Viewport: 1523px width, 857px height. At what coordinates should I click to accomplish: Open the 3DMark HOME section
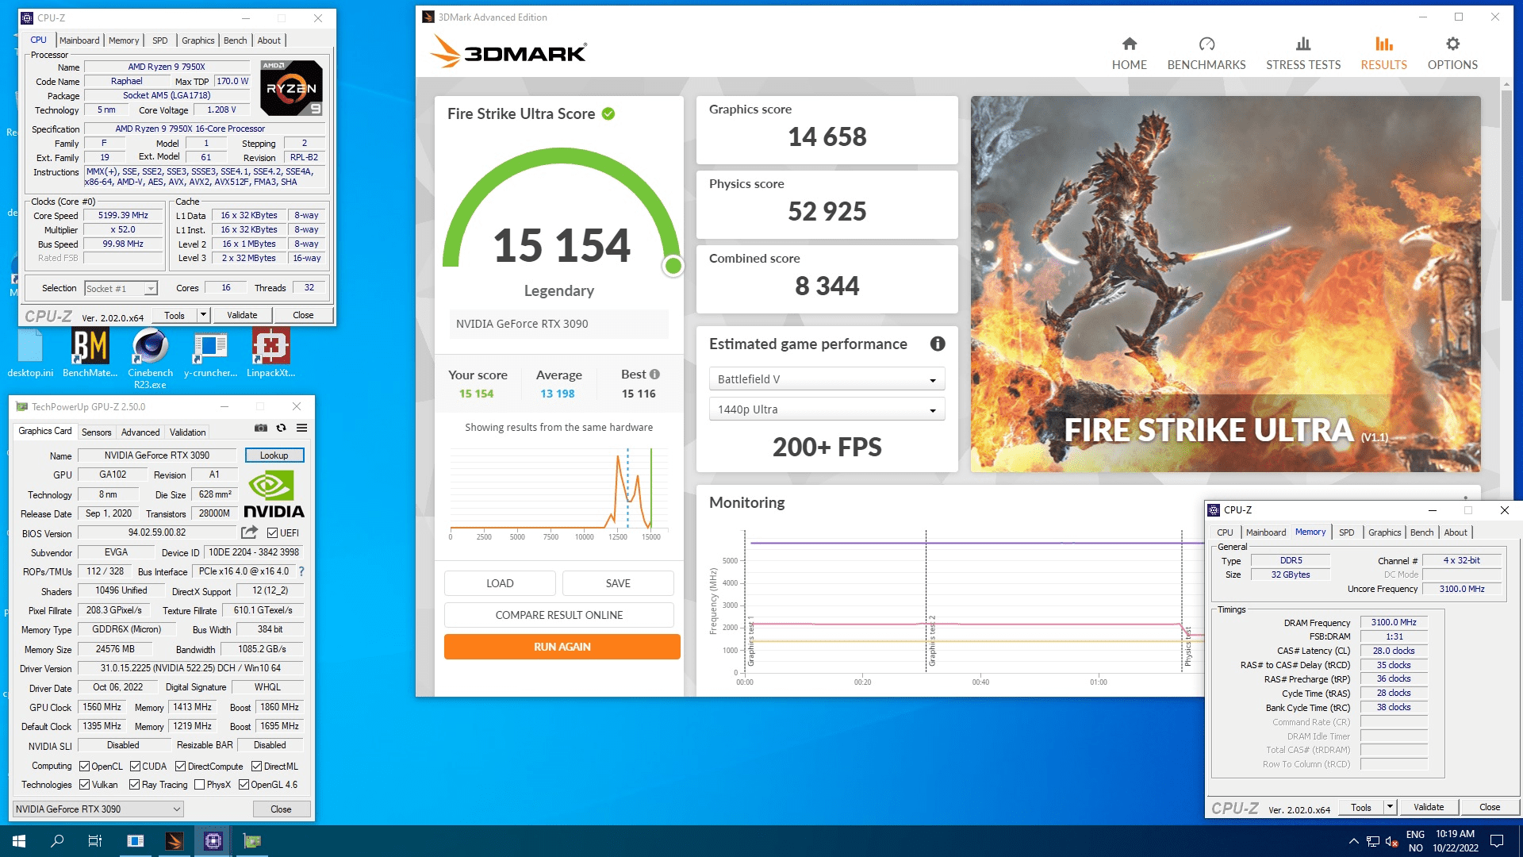(x=1129, y=53)
